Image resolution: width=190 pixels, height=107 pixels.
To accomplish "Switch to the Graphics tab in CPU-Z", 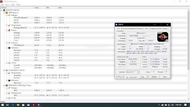I will point(153,29).
